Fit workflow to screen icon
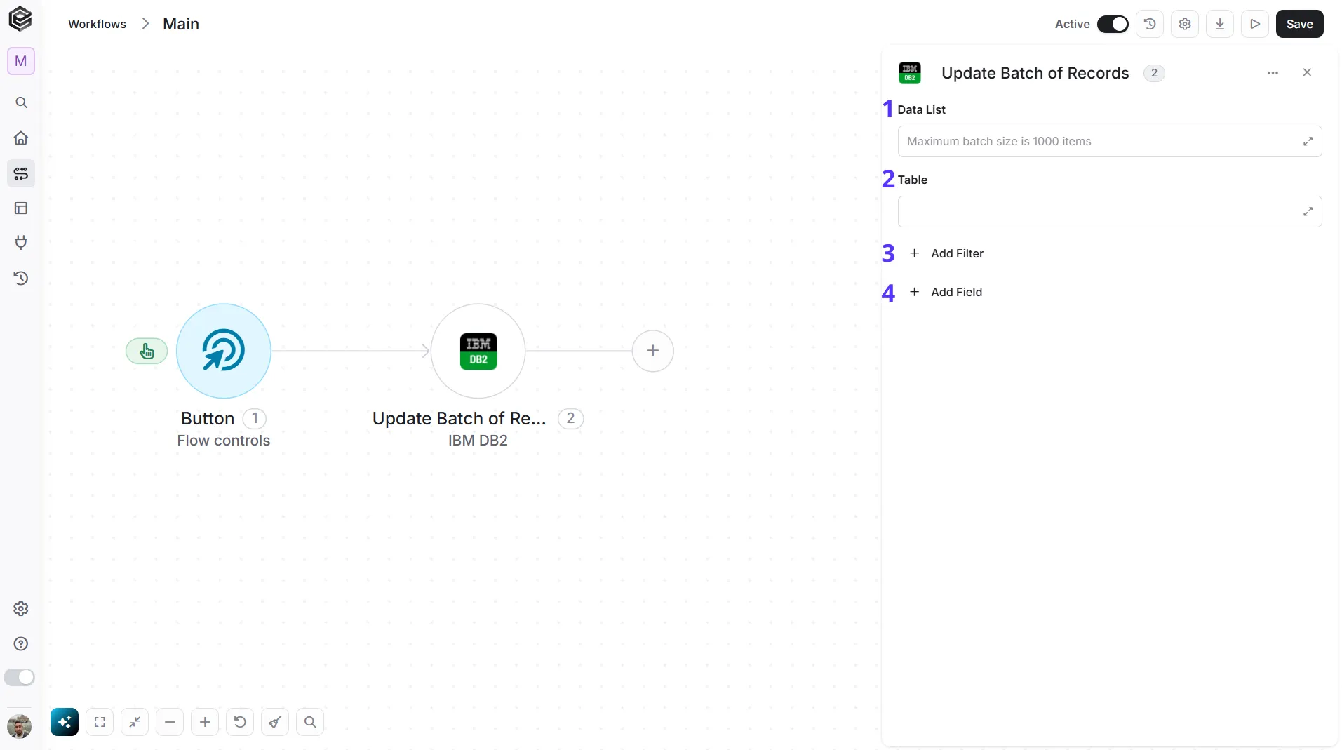The image size is (1342, 750). click(100, 722)
